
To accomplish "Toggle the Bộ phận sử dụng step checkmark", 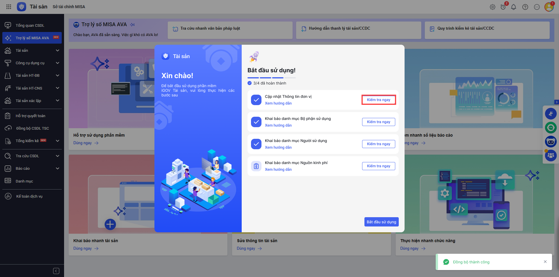I will [x=256, y=122].
